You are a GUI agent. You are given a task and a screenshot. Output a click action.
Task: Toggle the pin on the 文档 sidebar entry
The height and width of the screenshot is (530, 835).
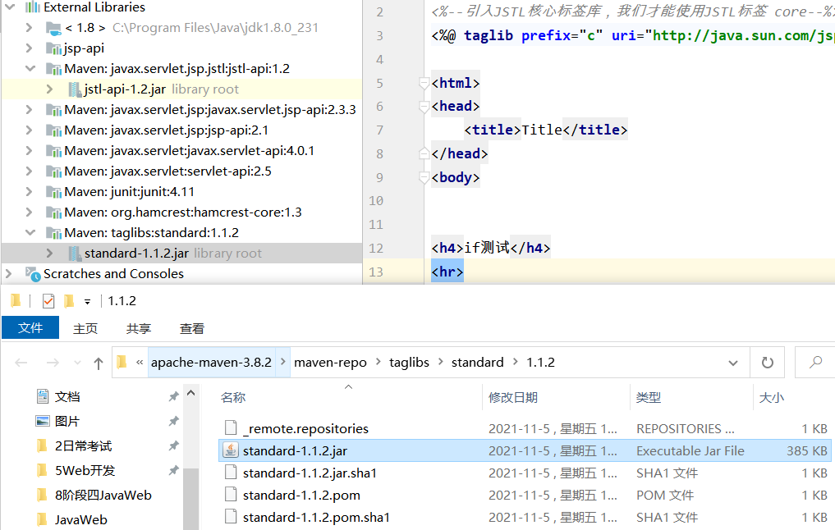point(173,397)
